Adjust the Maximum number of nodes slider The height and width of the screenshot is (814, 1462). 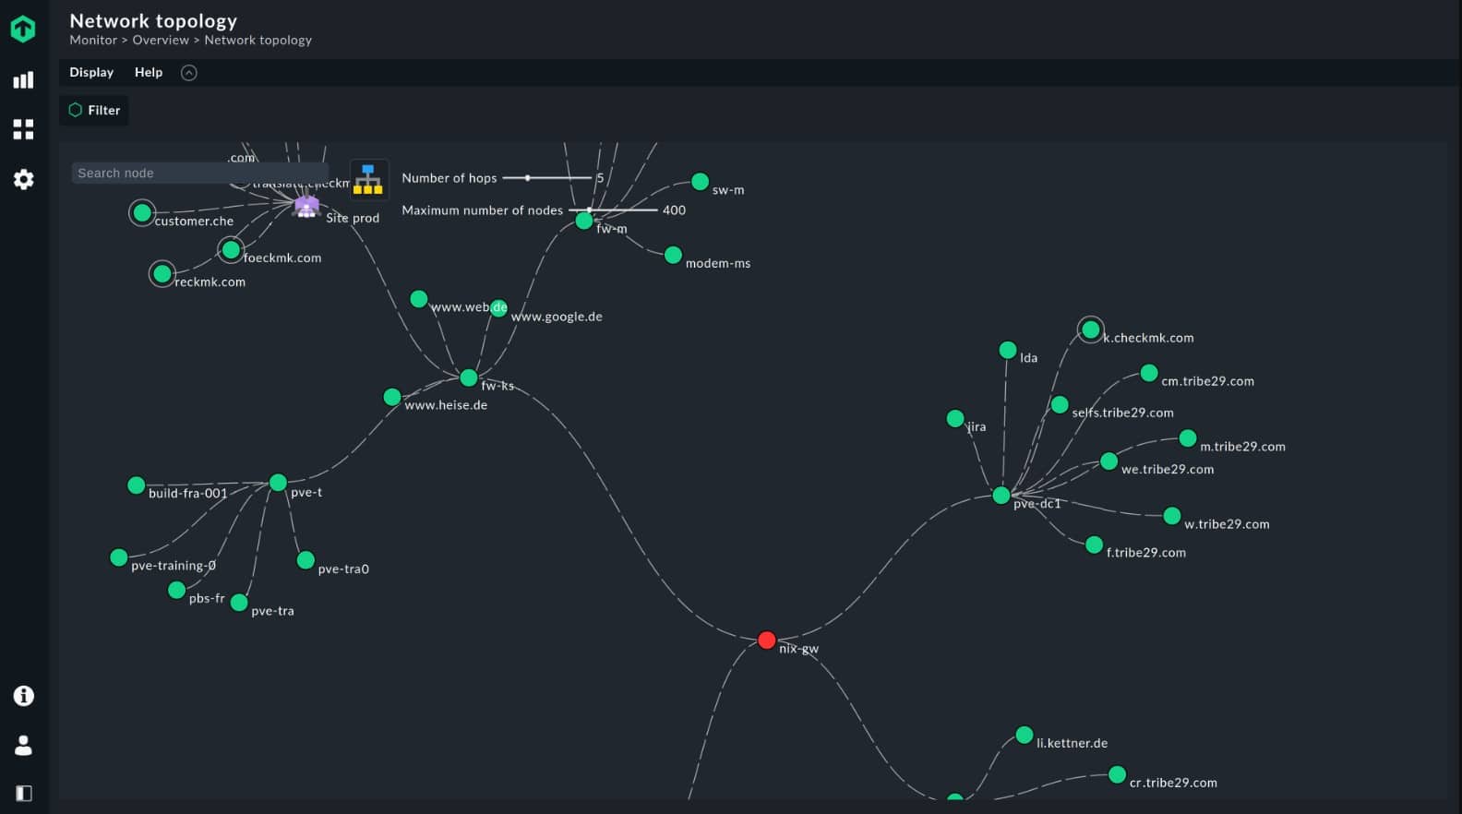pos(613,209)
